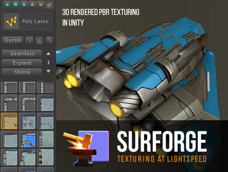Image resolution: width=228 pixels, height=172 pixels.
Task: Click the cyan sphere toolbar icon
Action: 16,5
